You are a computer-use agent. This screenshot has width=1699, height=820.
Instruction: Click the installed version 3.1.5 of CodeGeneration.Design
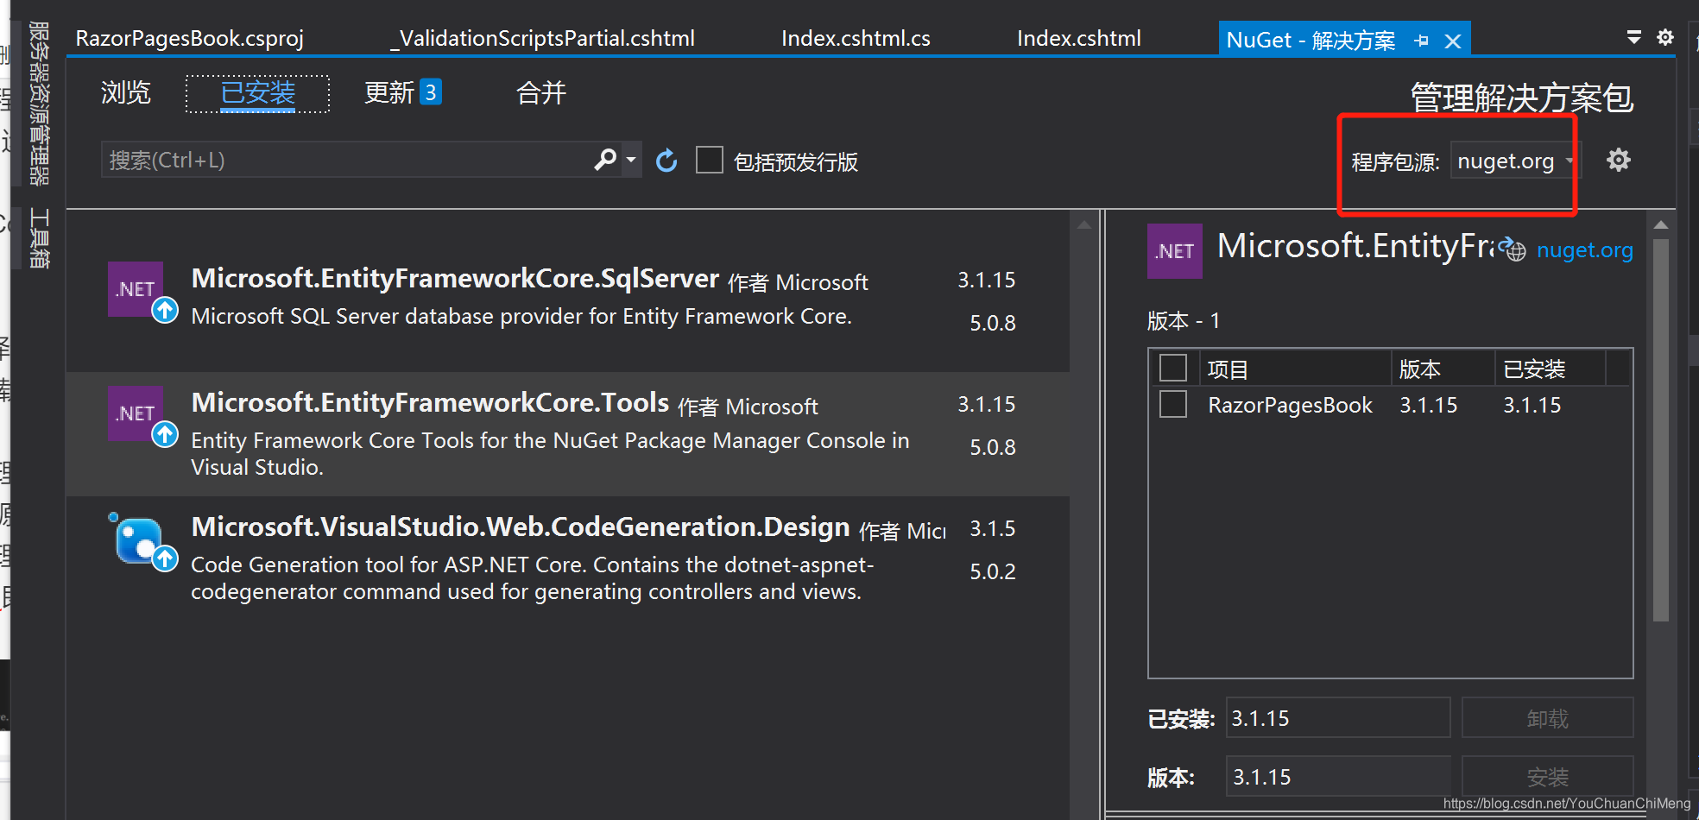(992, 528)
